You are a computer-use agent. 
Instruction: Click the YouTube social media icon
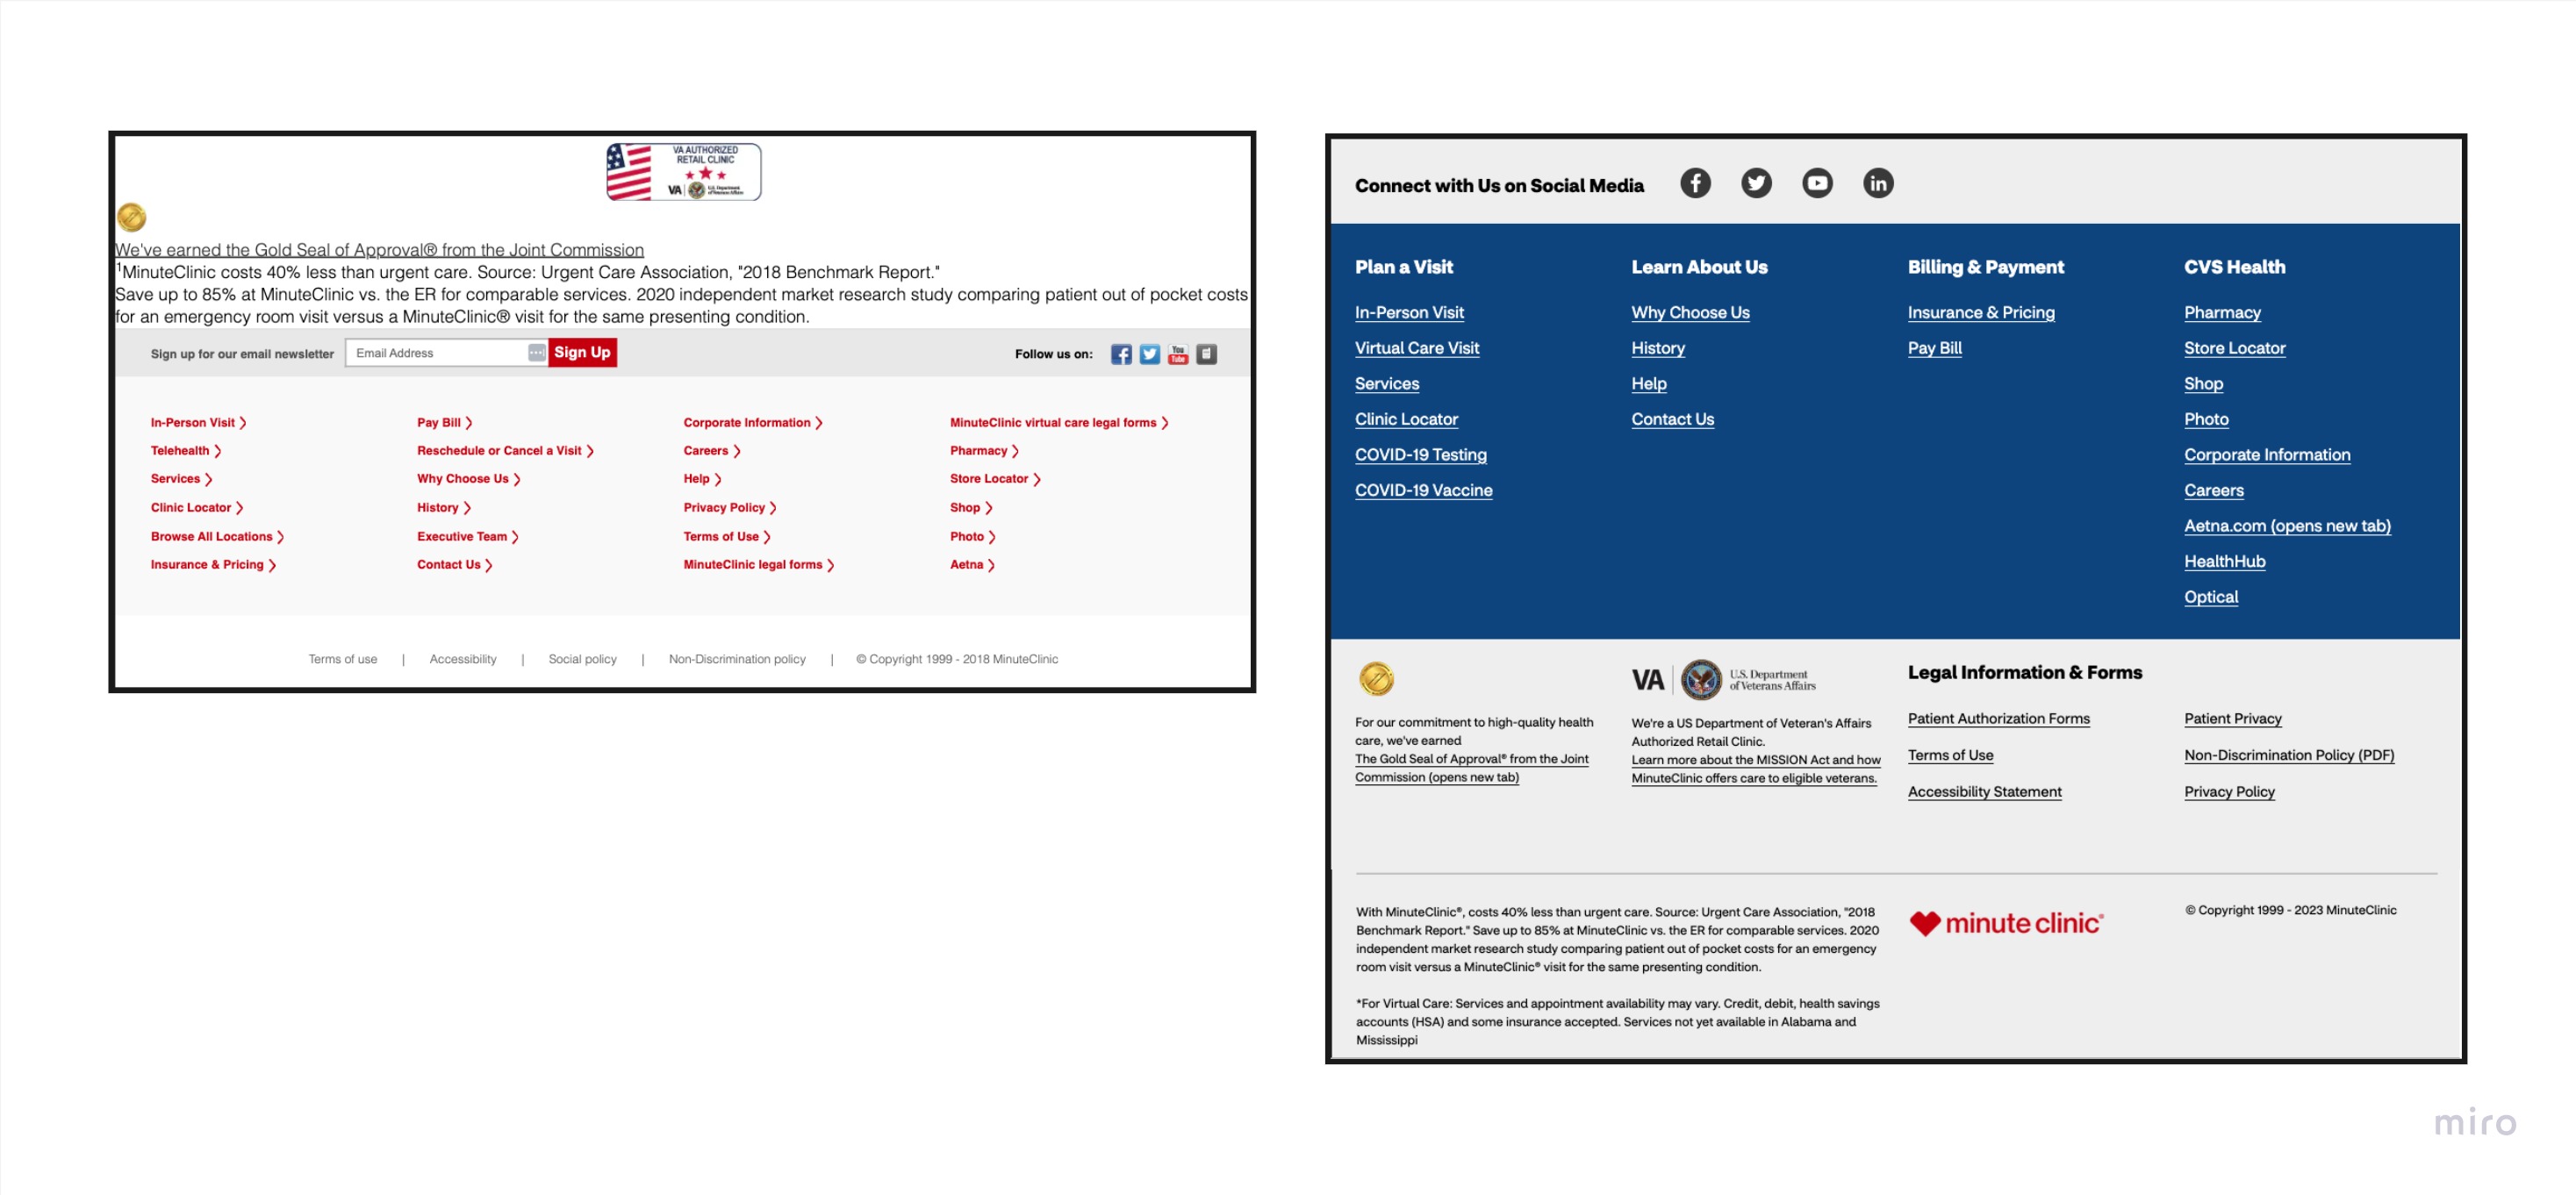click(x=1817, y=182)
